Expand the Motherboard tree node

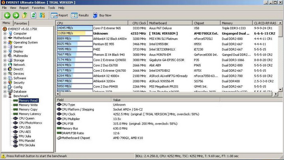5,38
